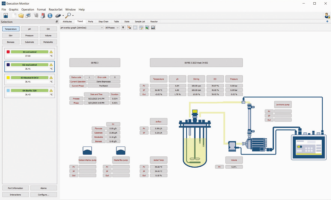Click the magnifying glass zoom icon
331x200 pixels.
pos(68,16)
